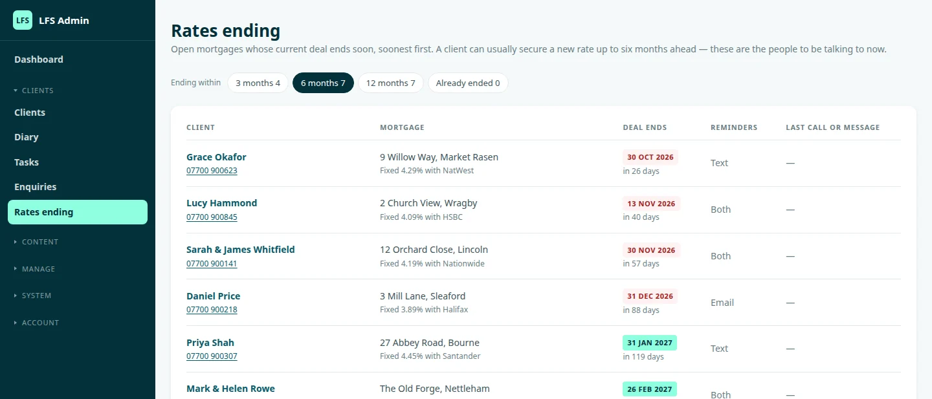The width and height of the screenshot is (932, 399).
Task: Expand the MANAGE sidebar section
Action: tap(35, 269)
